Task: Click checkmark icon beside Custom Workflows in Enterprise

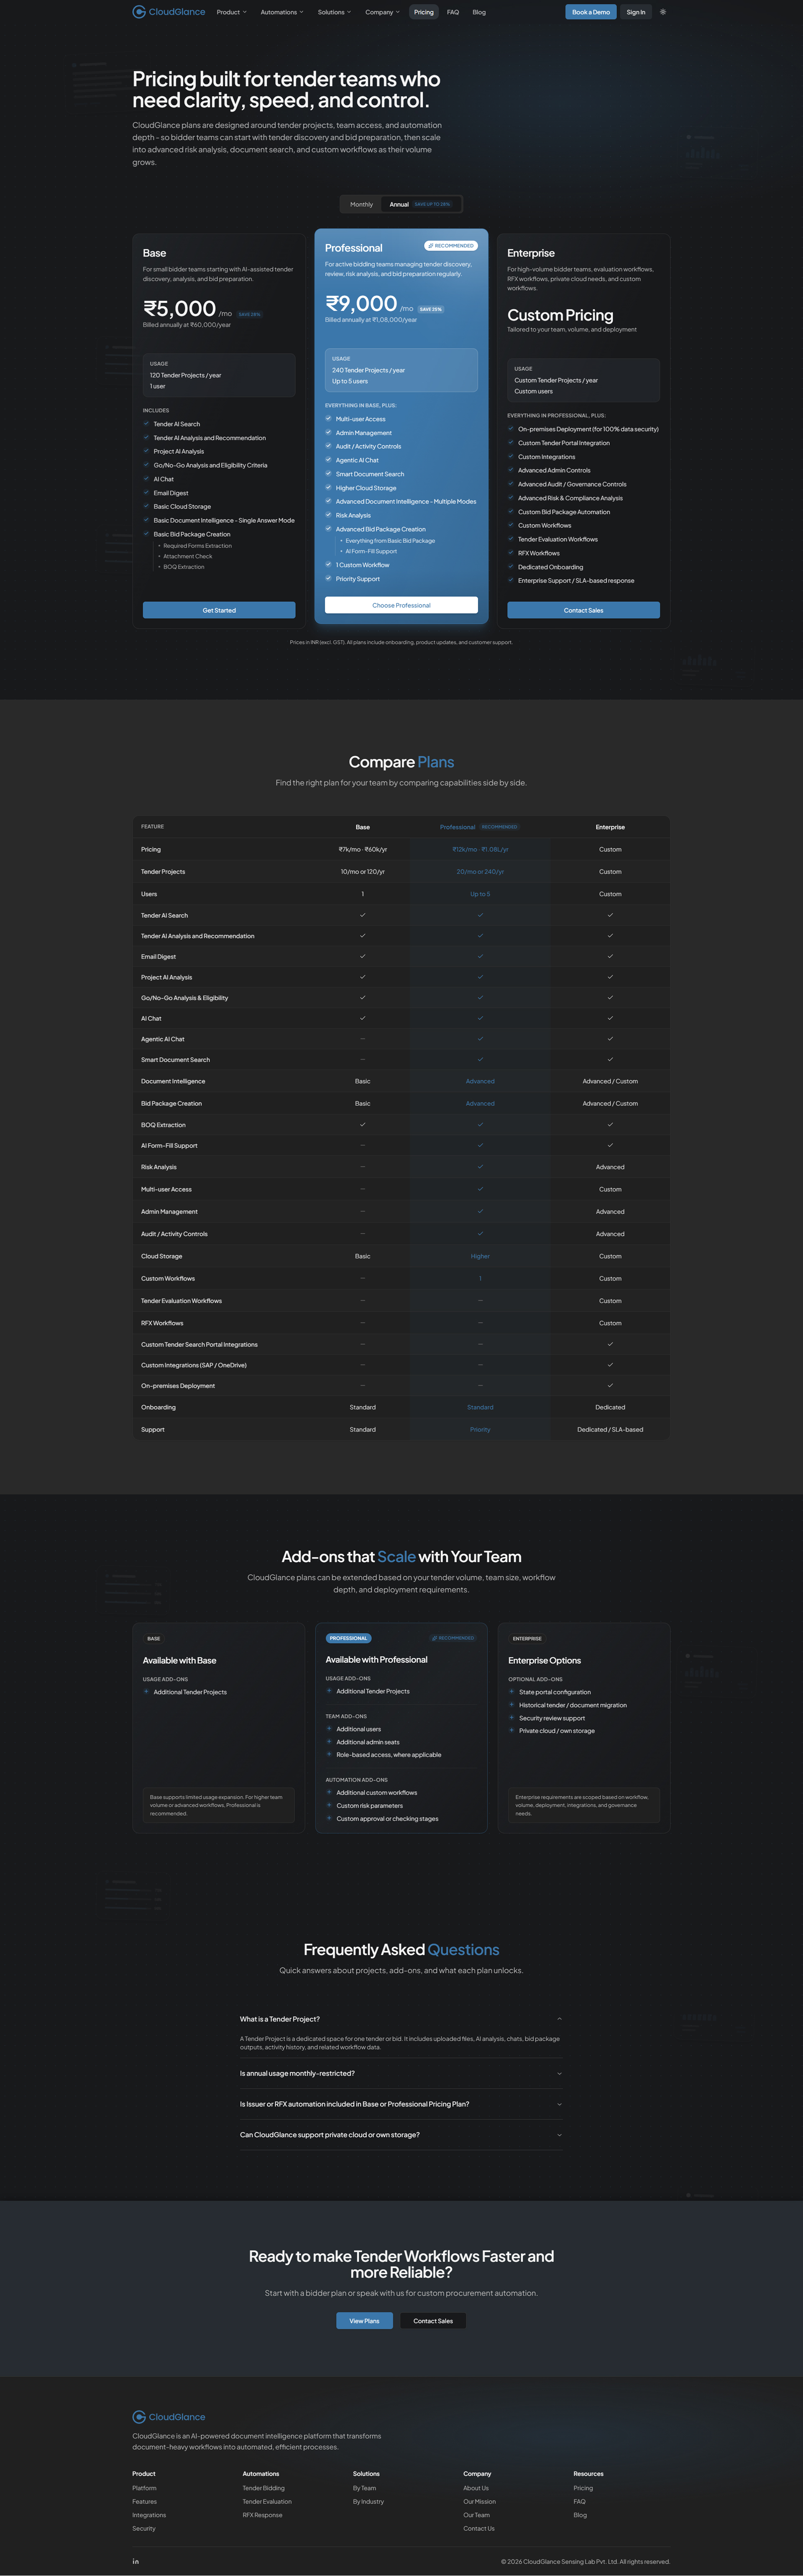Action: (x=510, y=525)
